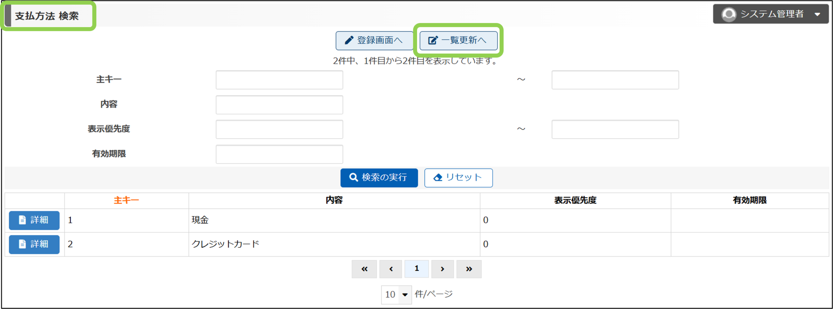The image size is (833, 309).
Task: Select page number 1
Action: pyautogui.click(x=416, y=269)
